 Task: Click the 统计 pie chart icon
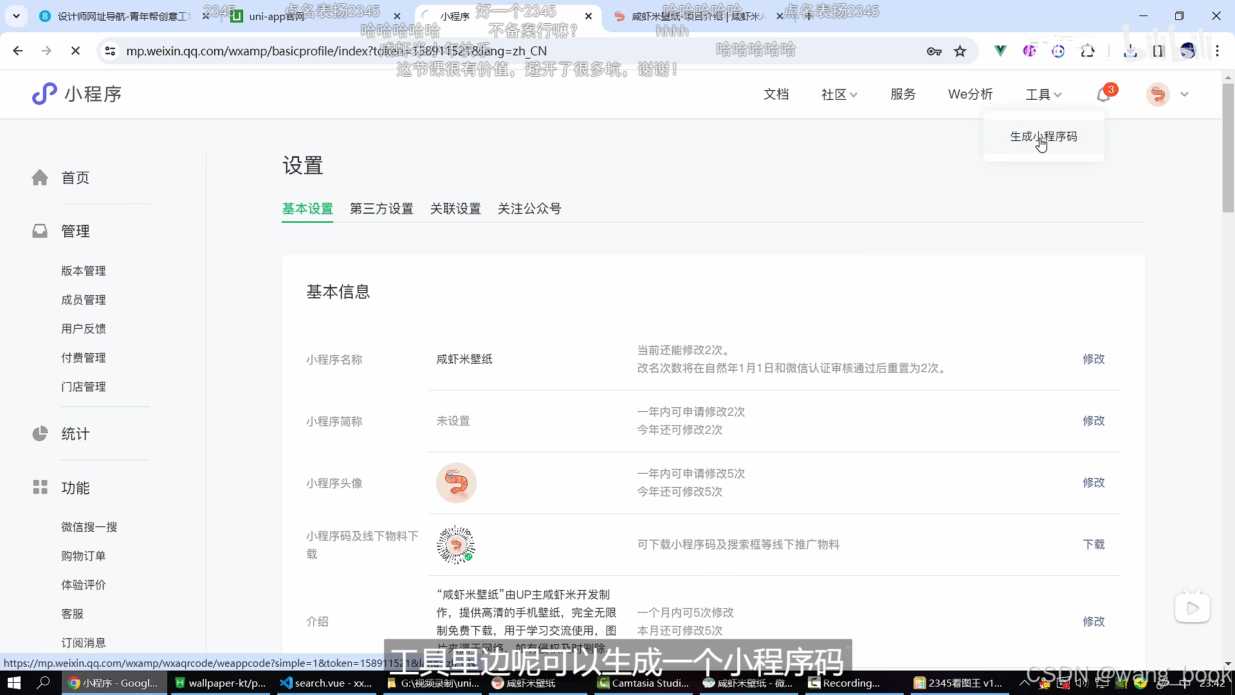40,434
